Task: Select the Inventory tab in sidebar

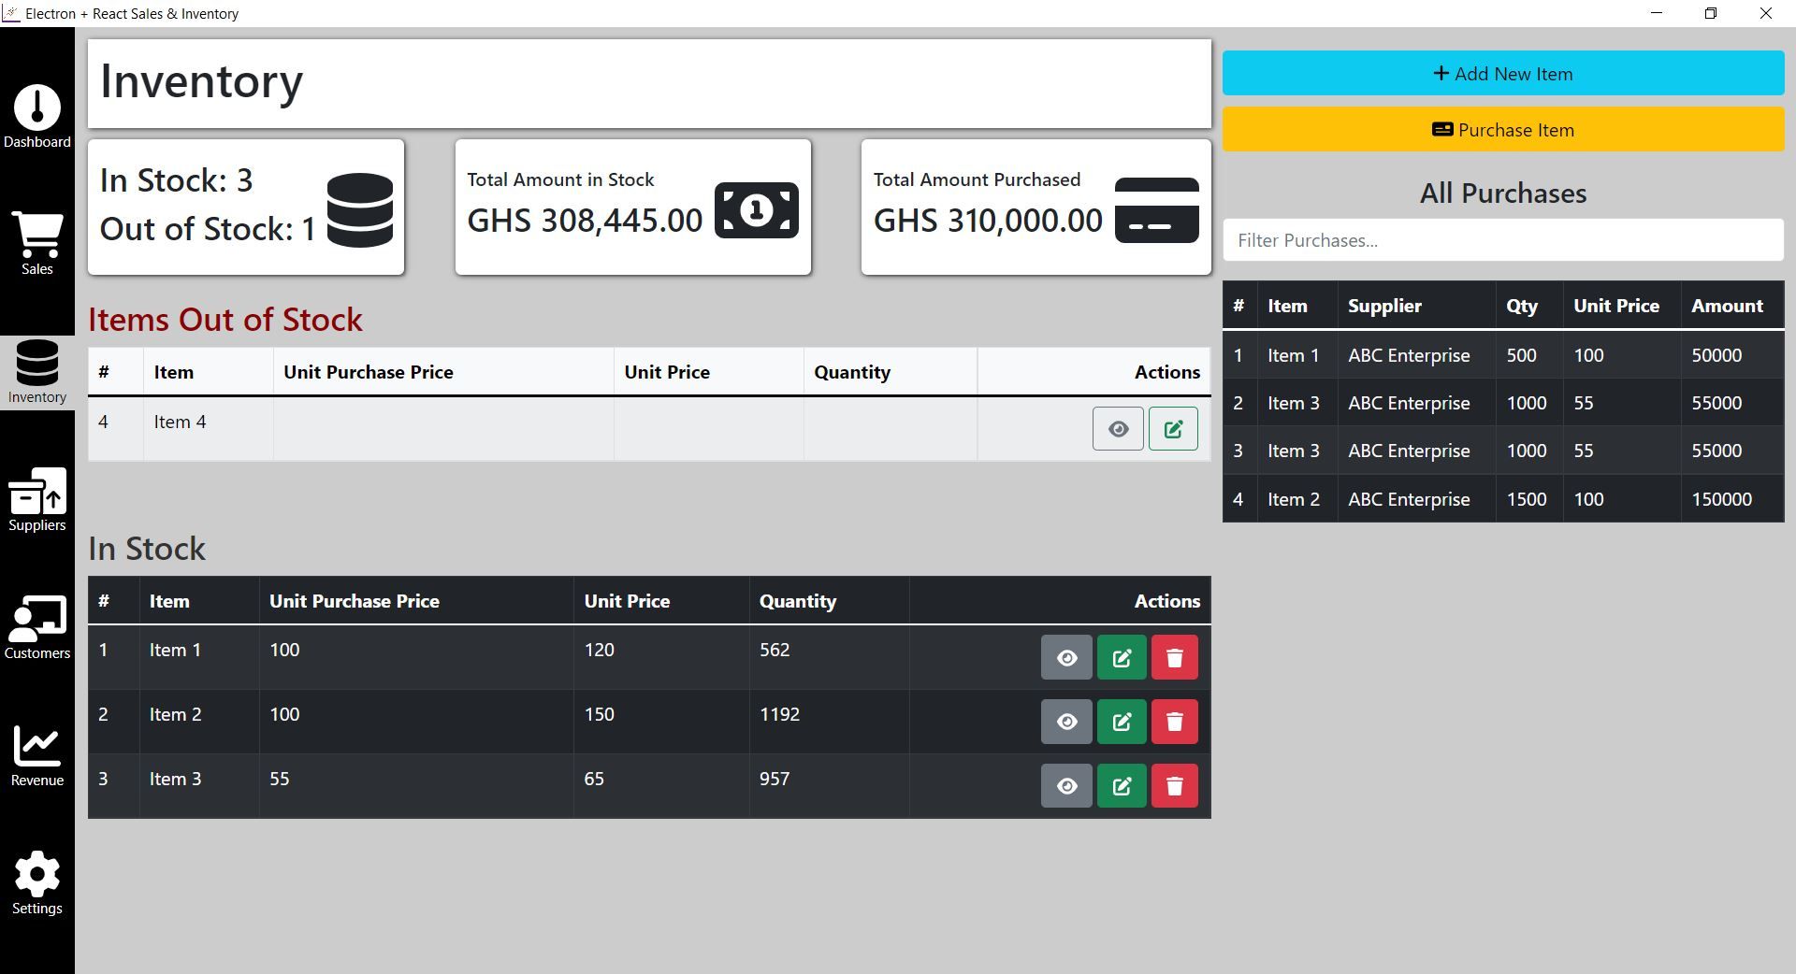Action: pos(37,372)
